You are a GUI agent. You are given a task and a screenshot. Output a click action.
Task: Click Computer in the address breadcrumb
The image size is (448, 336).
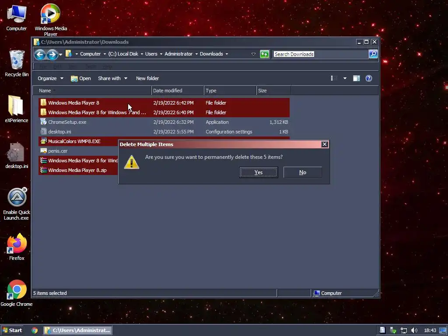coord(90,54)
